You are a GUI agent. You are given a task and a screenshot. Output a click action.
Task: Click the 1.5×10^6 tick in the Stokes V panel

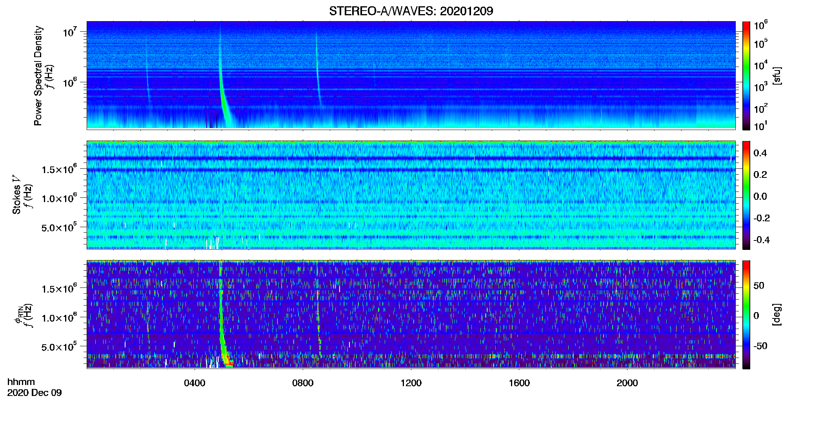click(x=59, y=169)
